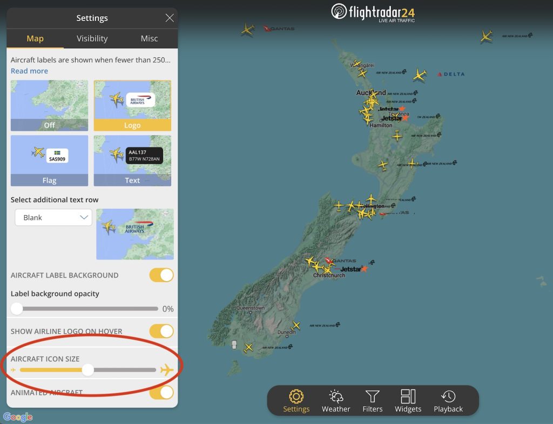Viewport: 553px width, 424px height.
Task: Open the Playback clock icon
Action: pyautogui.click(x=448, y=396)
